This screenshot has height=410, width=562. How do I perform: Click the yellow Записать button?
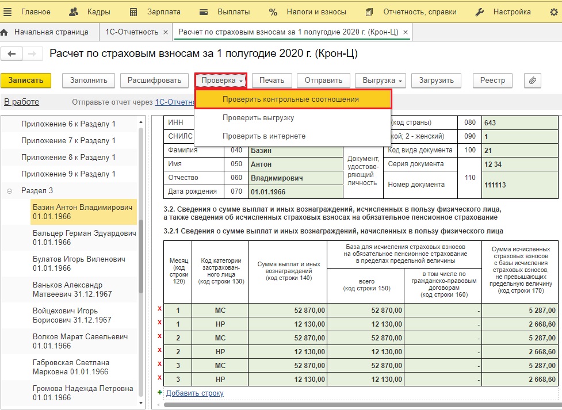click(x=26, y=81)
